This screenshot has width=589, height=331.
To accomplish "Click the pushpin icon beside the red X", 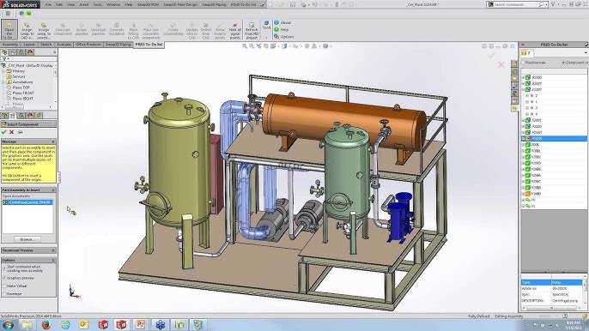I will pos(21,132).
